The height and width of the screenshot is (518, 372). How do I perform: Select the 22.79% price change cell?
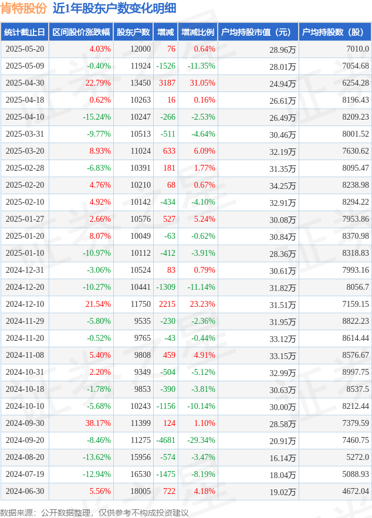[x=98, y=83]
